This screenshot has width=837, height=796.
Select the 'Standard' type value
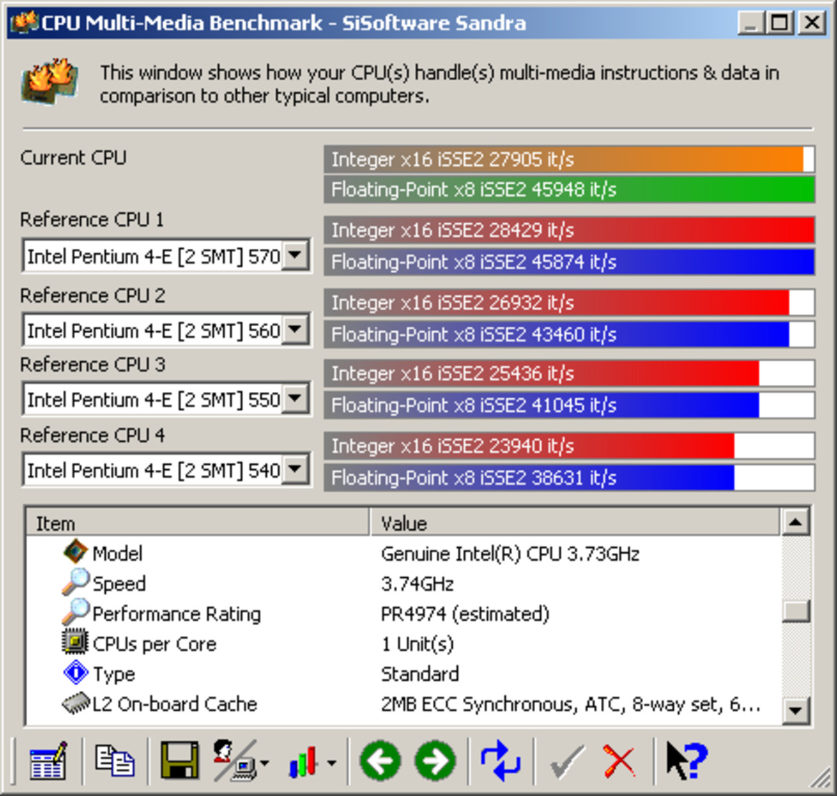(419, 674)
